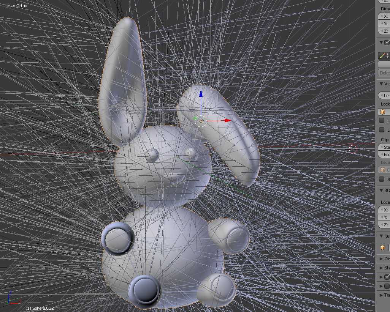Click the 3D Cursor Location X field
Image resolution: width=390 pixels, height=312 pixels.
(384, 210)
